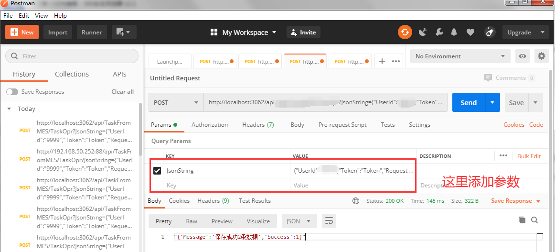Click the New button
The width and height of the screenshot is (555, 252).
22,32
